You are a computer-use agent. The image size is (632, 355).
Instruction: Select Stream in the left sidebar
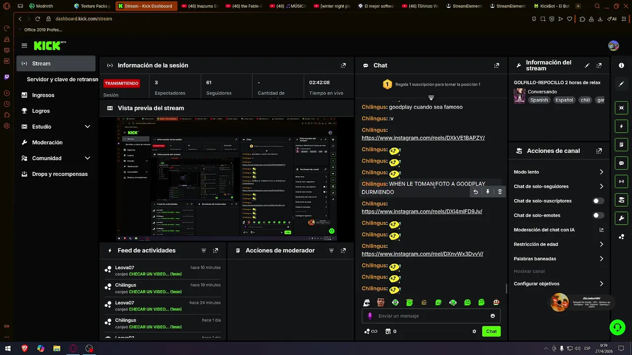coord(56,64)
